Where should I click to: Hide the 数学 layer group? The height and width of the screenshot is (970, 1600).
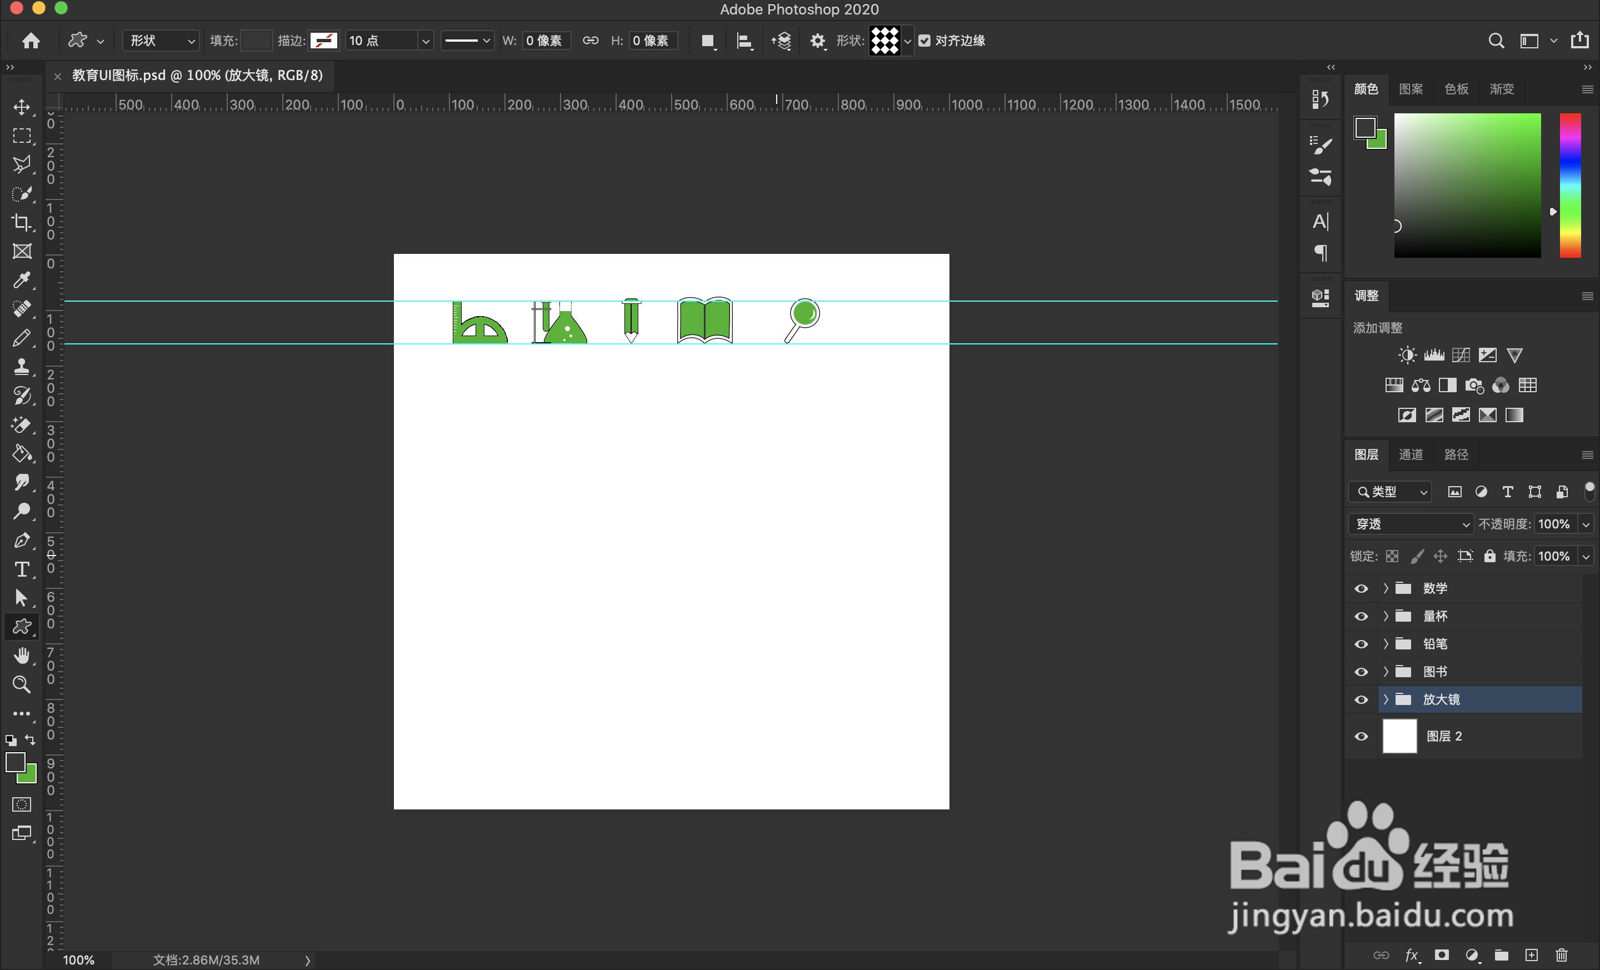[x=1361, y=589]
